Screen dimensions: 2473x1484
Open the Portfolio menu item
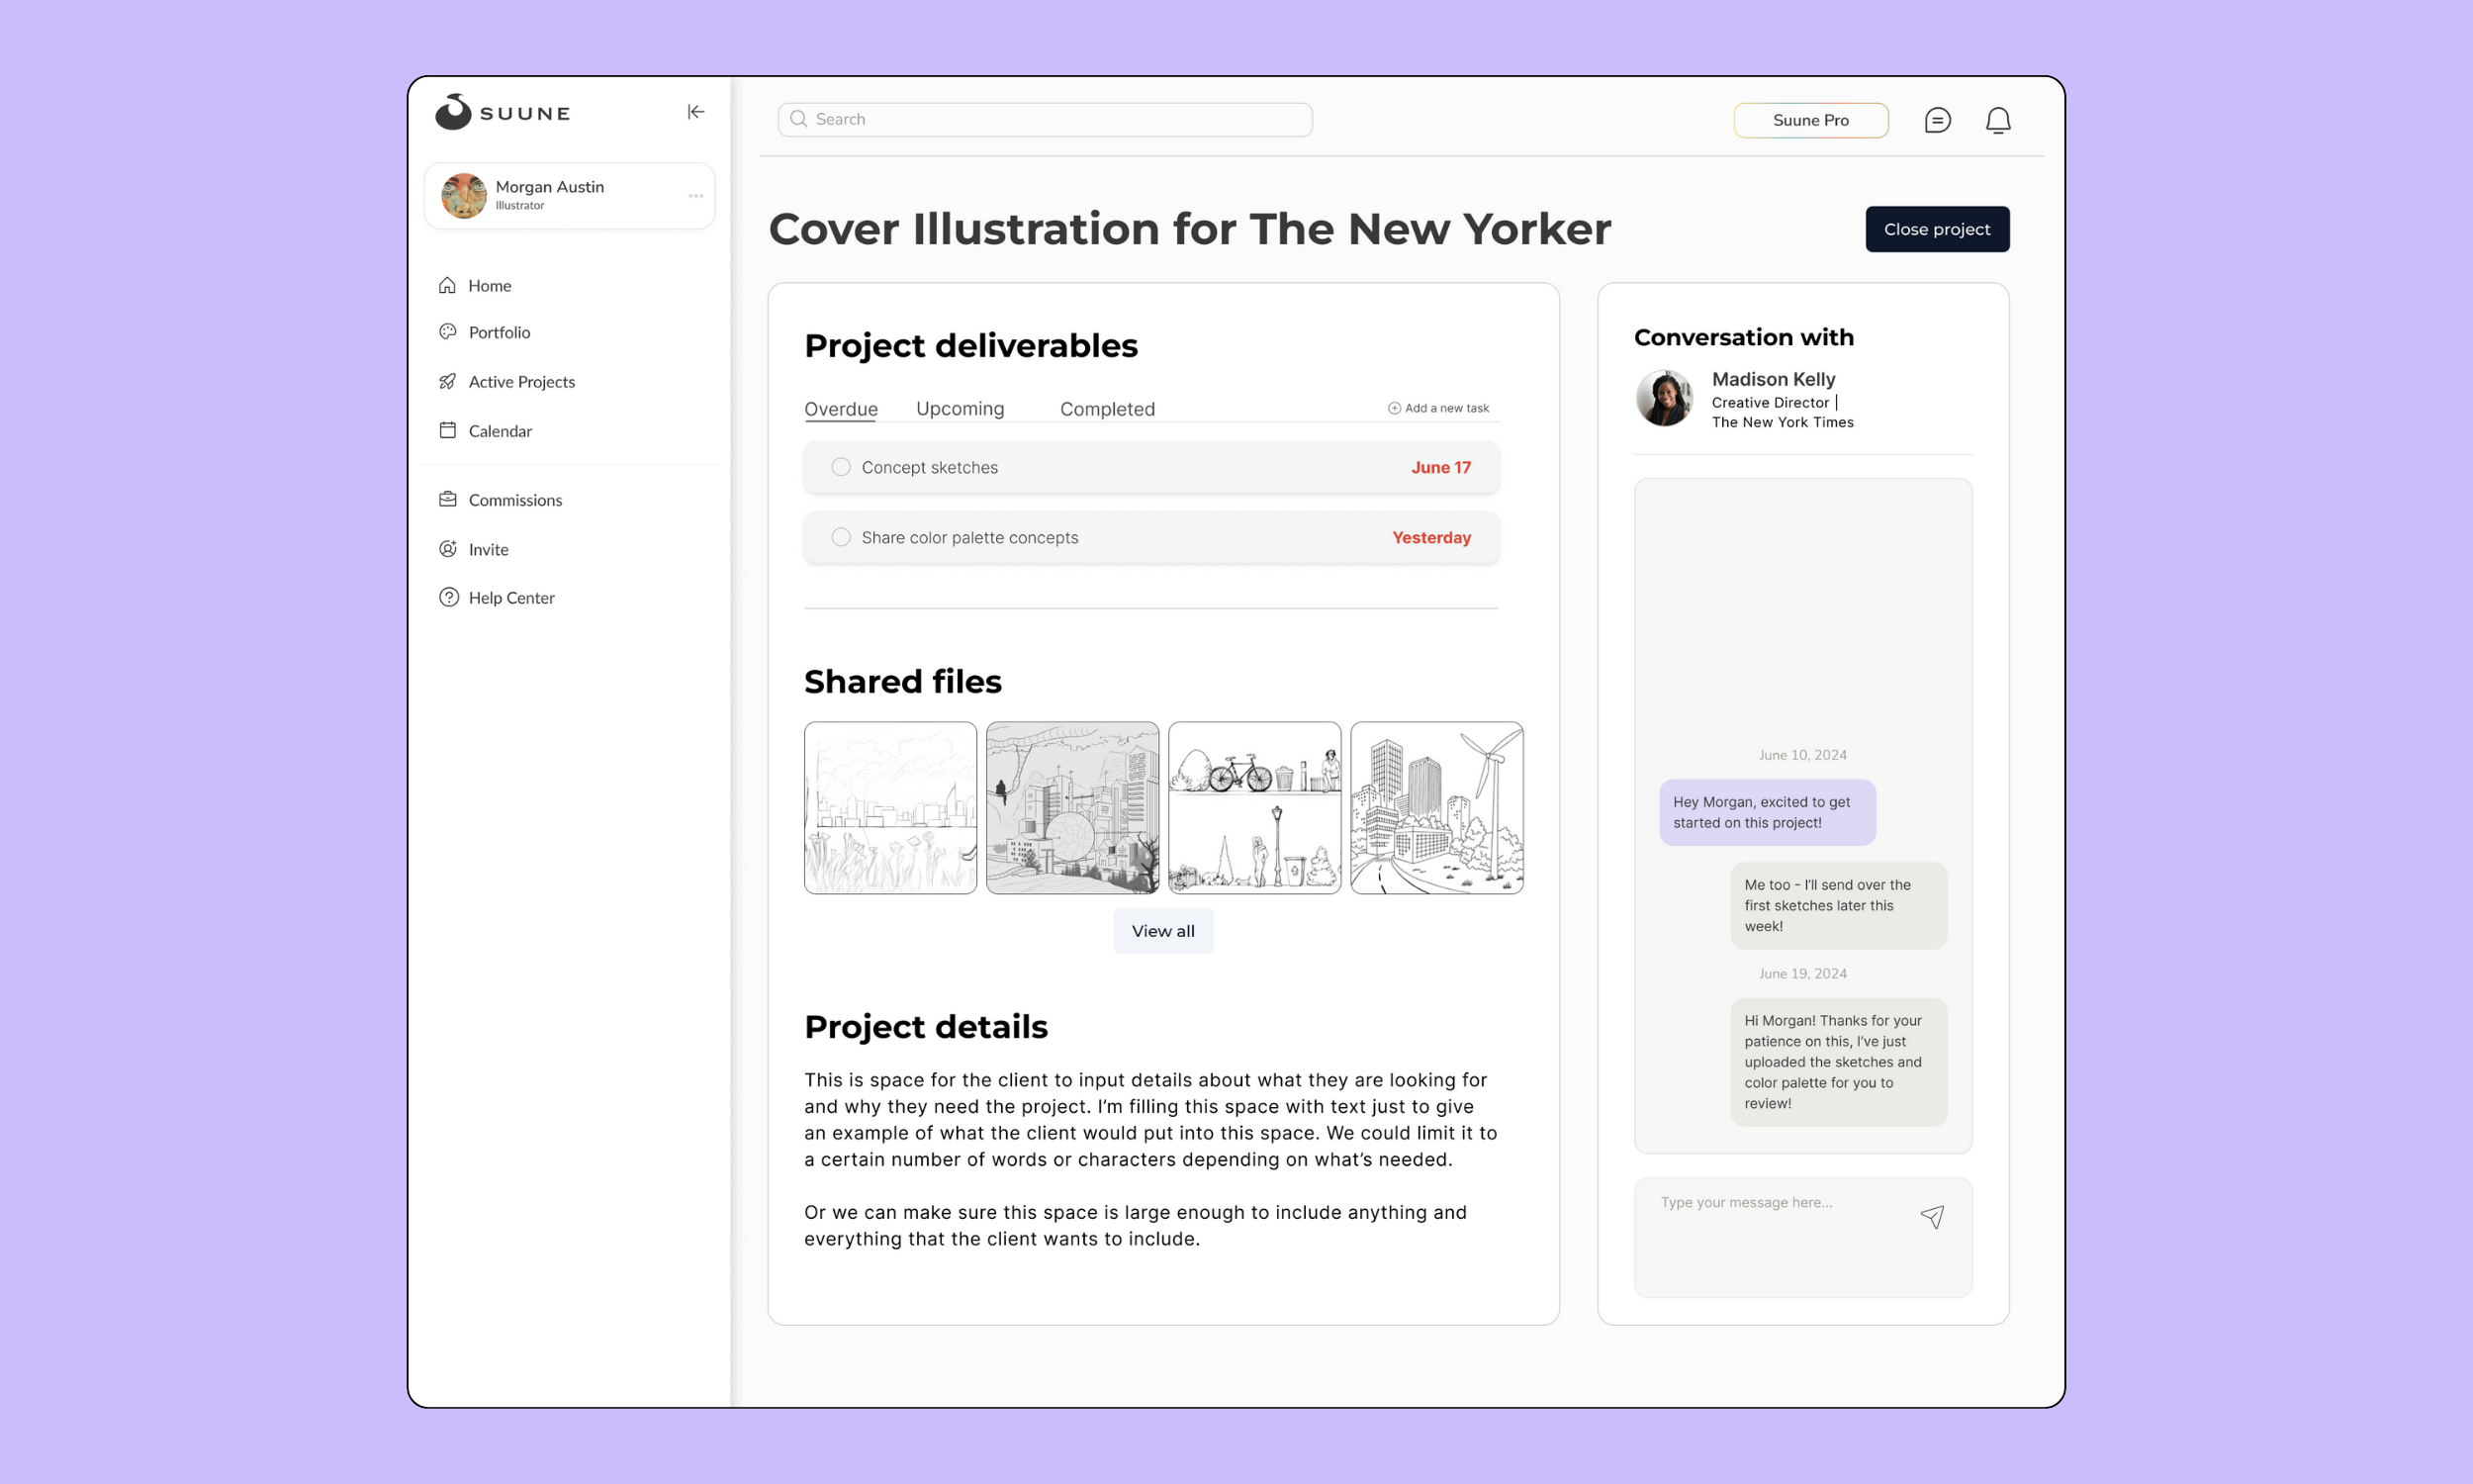(x=500, y=332)
